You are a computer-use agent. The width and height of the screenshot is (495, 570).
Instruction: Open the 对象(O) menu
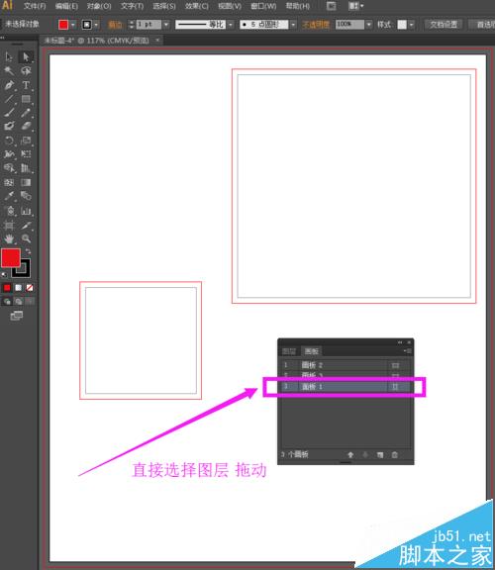click(99, 6)
